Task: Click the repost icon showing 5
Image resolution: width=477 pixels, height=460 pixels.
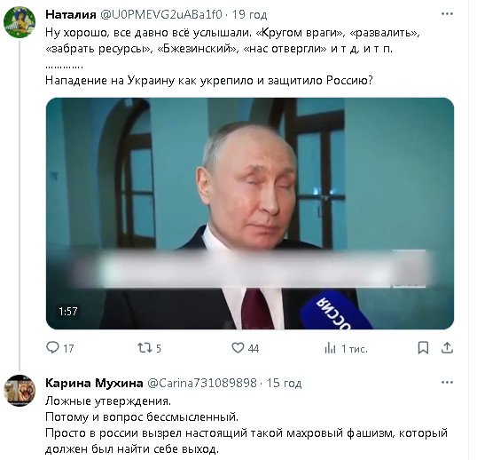Action: click(143, 348)
